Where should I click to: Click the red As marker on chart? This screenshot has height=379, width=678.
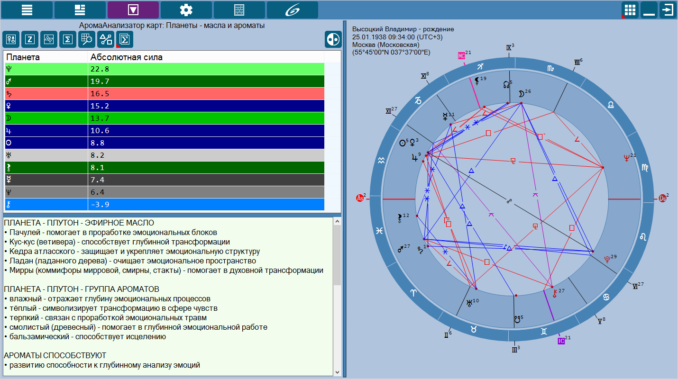[360, 198]
